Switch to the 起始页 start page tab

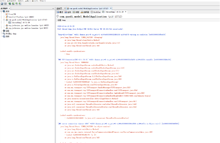coord(59,8)
